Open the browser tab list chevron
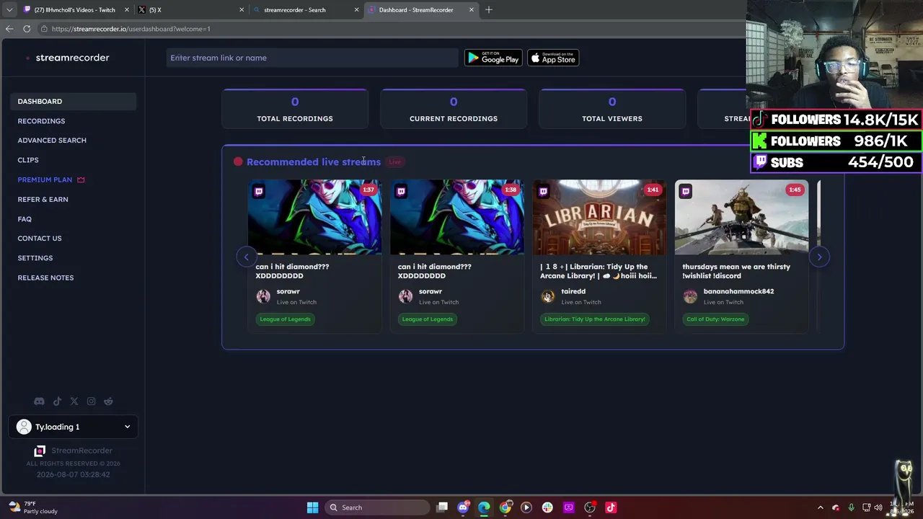This screenshot has width=923, height=519. (9, 9)
